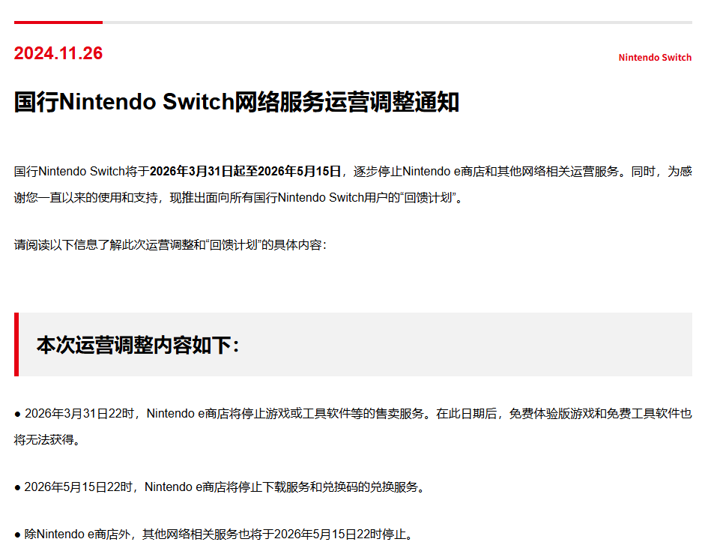
Task: Click line mentioning “回馈计划” for all 国行 users
Action: [x=238, y=198]
